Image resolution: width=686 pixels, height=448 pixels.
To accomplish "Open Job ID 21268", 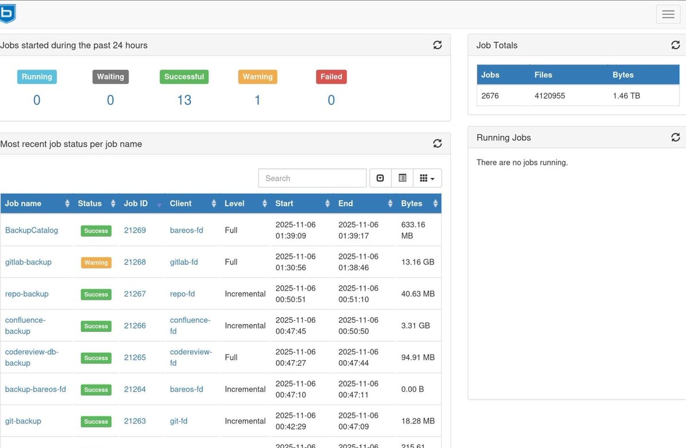I will [135, 262].
